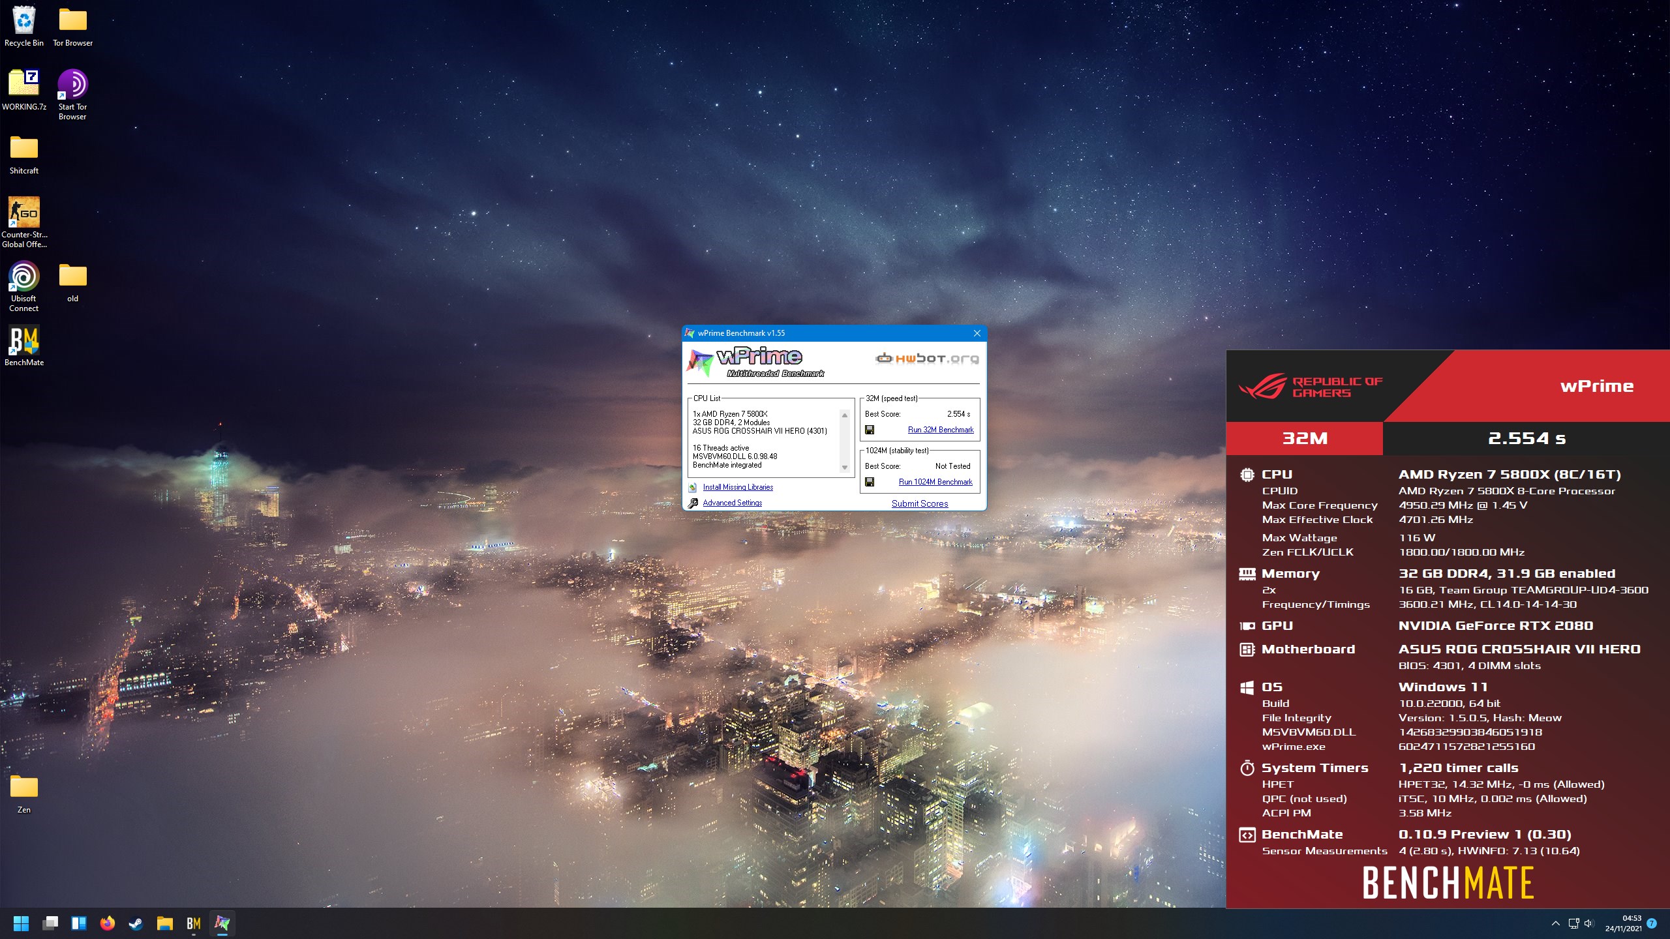Viewport: 1670px width, 939px height.
Task: Show hidden system tray icons
Action: tap(1556, 923)
